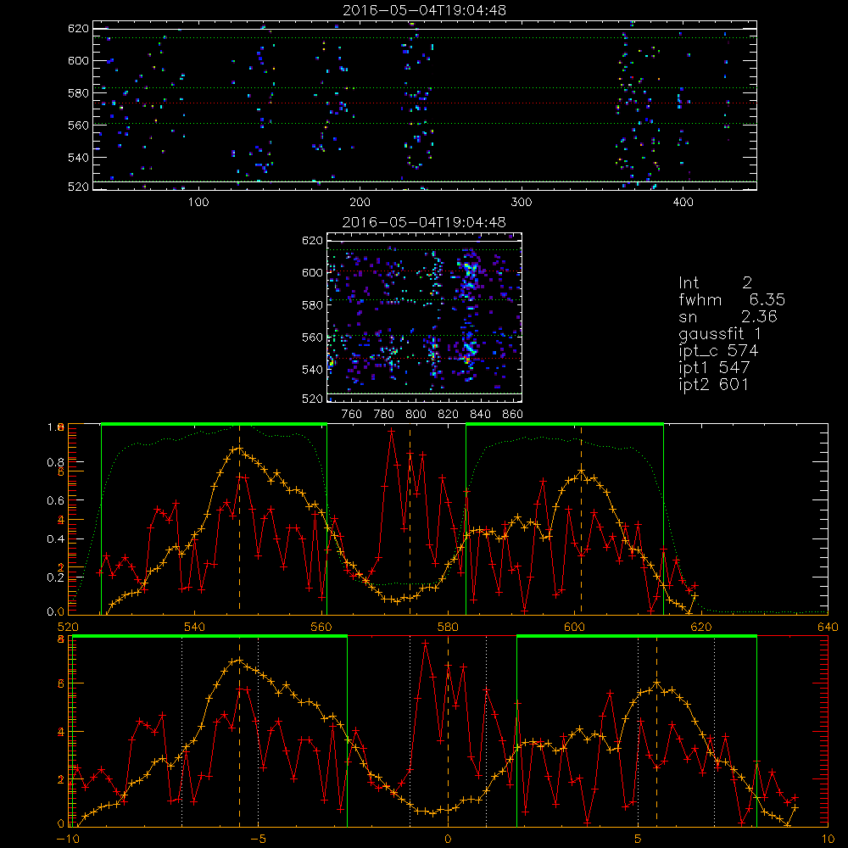
Task: Click the 'ipt2 601' text
Action: (714, 384)
